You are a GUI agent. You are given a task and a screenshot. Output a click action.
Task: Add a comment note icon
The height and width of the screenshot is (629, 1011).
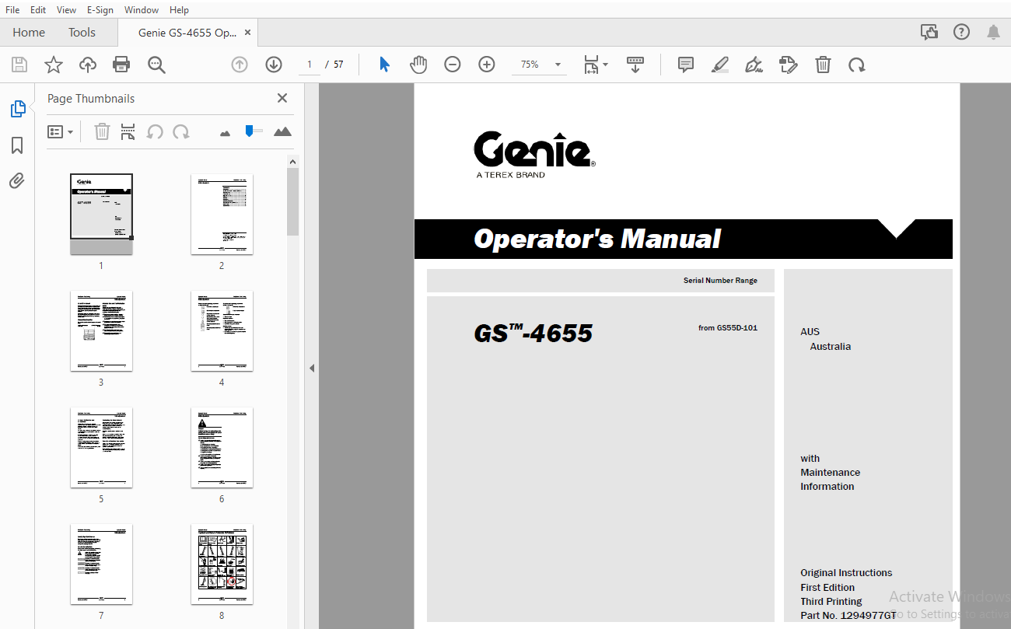point(686,65)
